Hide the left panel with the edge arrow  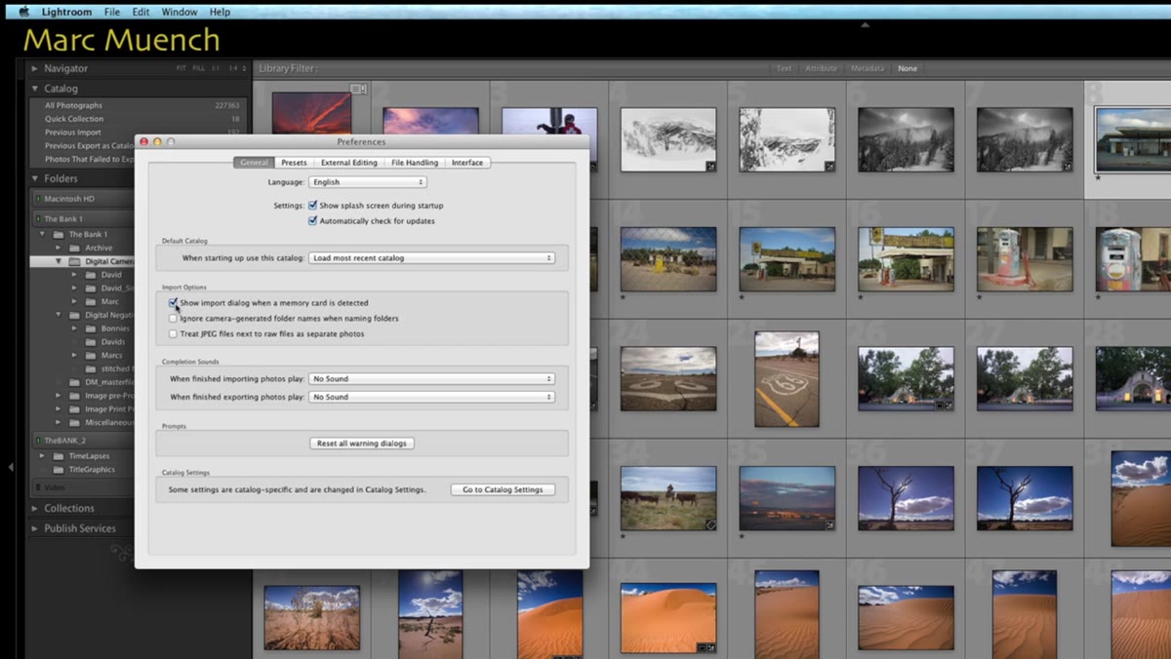point(10,467)
